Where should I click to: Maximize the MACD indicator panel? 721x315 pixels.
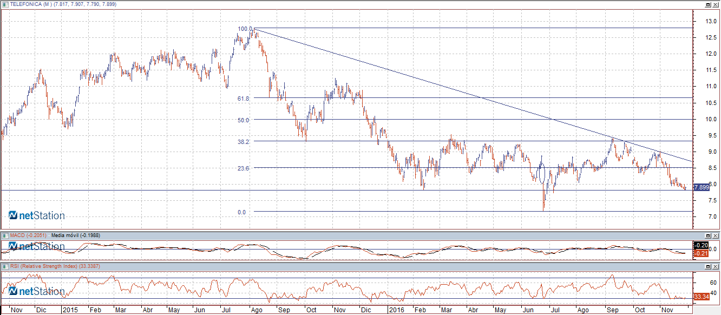click(x=708, y=235)
